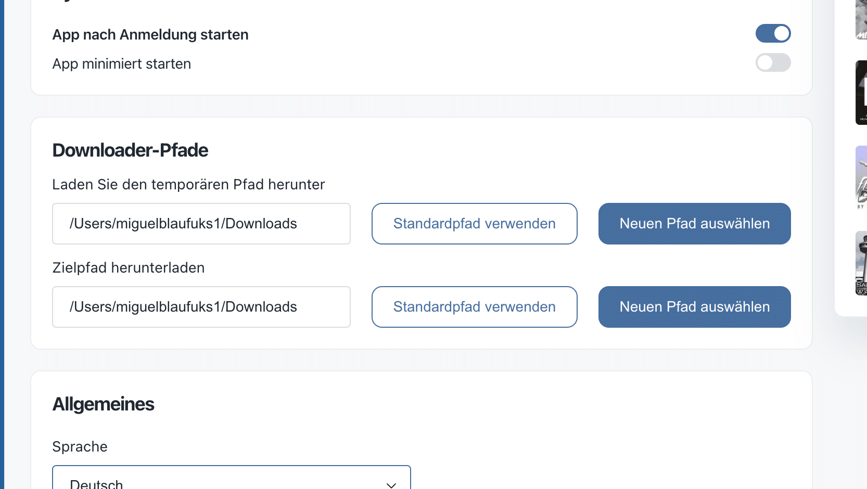Reset temporary path with Standardpfad verwenden
The width and height of the screenshot is (867, 489).
pyautogui.click(x=474, y=224)
